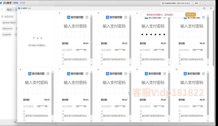Click the Alipay logo in panel 10
This screenshot has width=218, height=126.
click(x=185, y=74)
